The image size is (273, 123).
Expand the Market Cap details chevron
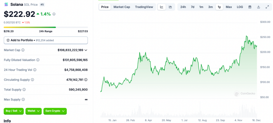tap(86, 50)
